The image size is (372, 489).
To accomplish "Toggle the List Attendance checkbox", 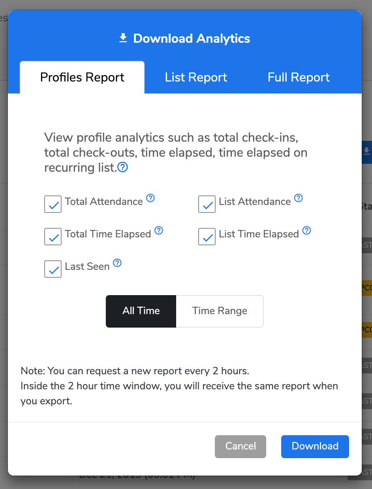I will pos(207,204).
